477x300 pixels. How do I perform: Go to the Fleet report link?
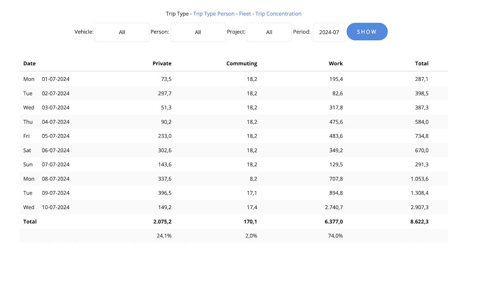(x=245, y=14)
